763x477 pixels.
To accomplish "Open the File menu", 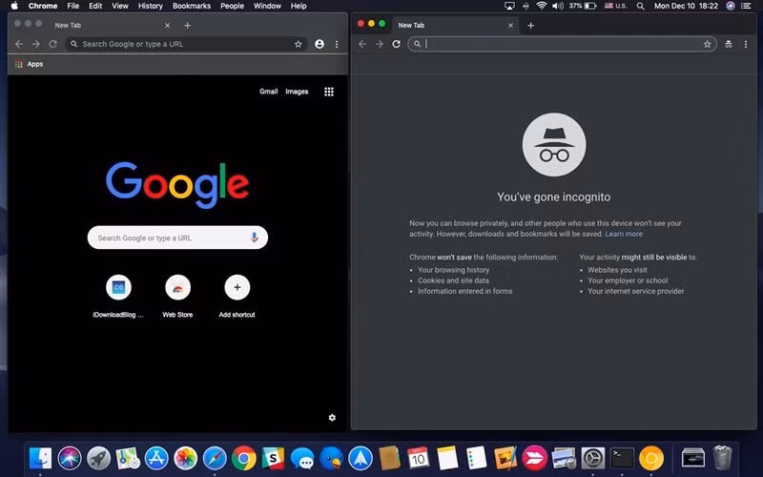I will pyautogui.click(x=73, y=6).
